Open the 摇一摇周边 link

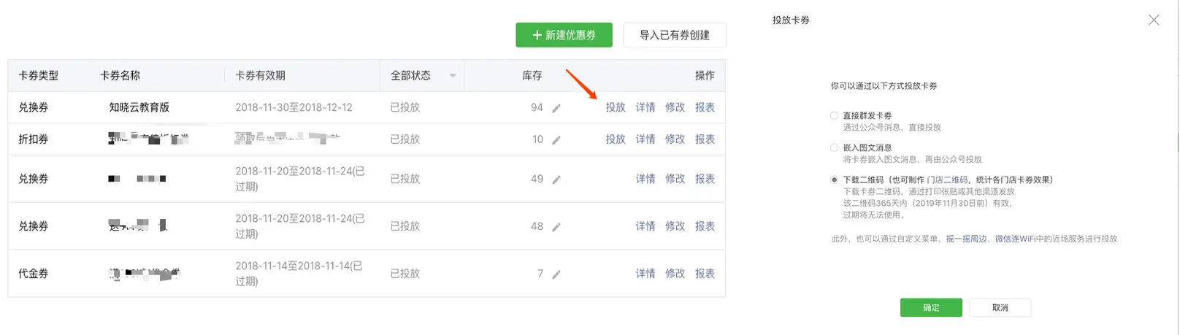coord(966,239)
